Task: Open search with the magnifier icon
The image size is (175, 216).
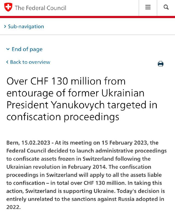Action: (x=166, y=7)
